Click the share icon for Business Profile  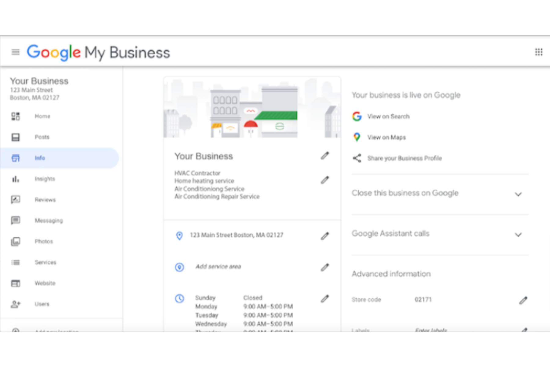357,158
